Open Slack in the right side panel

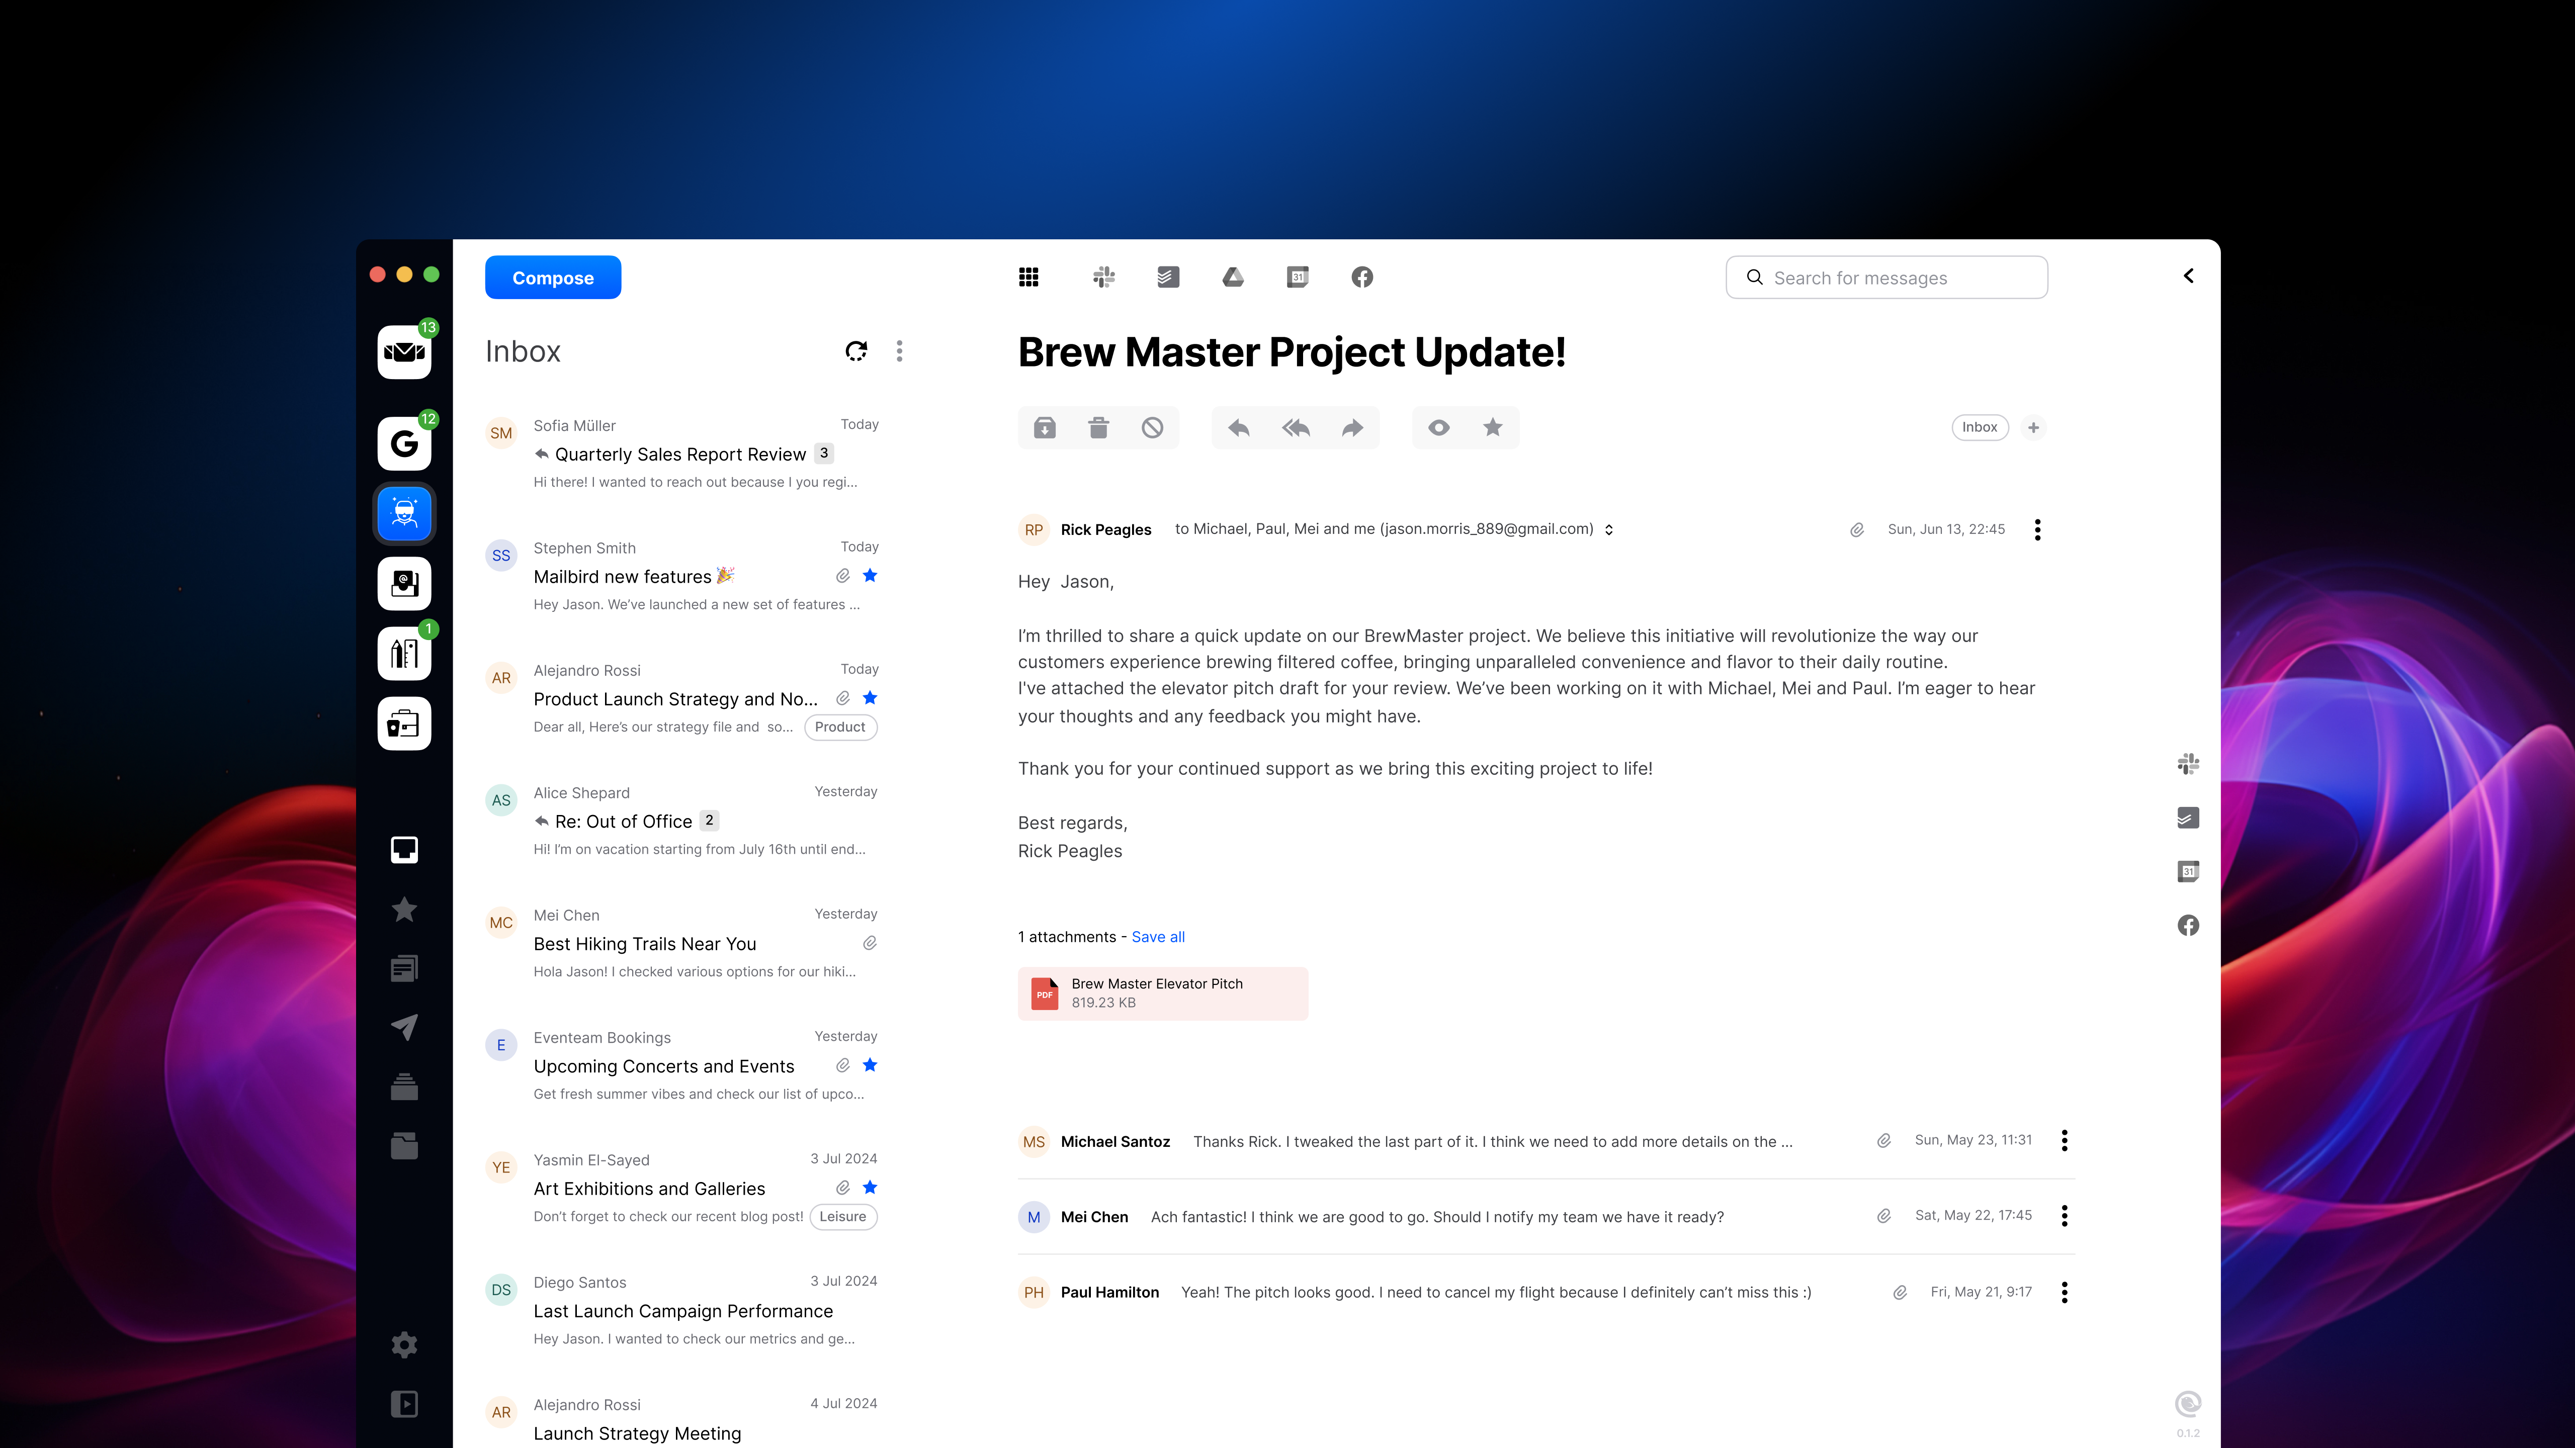(x=2188, y=764)
